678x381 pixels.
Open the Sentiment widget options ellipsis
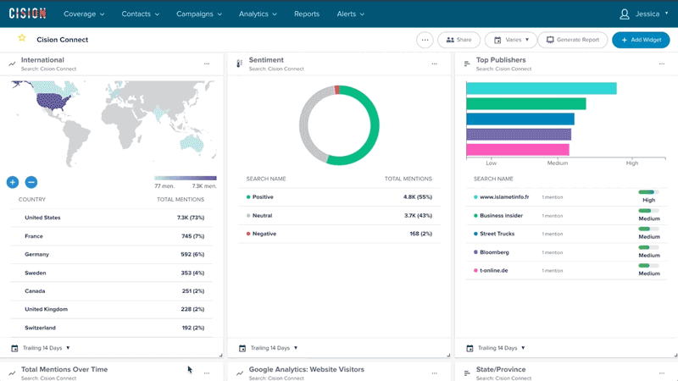tap(435, 63)
